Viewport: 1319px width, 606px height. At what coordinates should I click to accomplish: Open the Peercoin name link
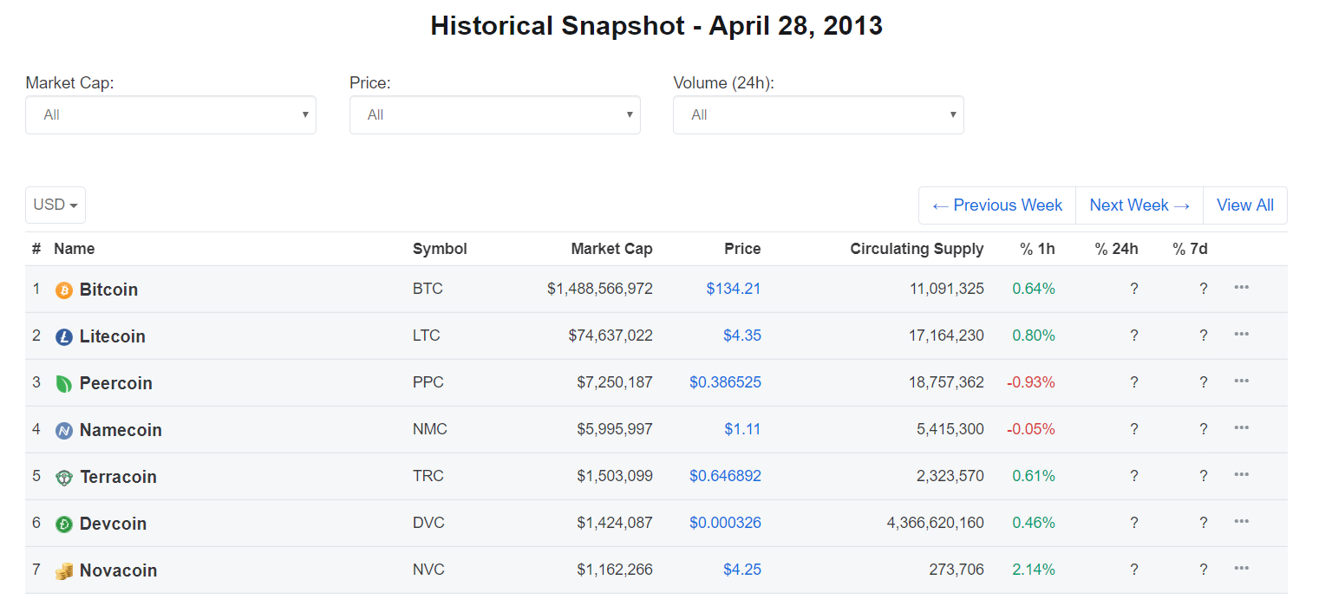(x=116, y=383)
